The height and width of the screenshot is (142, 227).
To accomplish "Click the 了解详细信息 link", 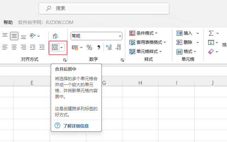I will tap(76, 126).
